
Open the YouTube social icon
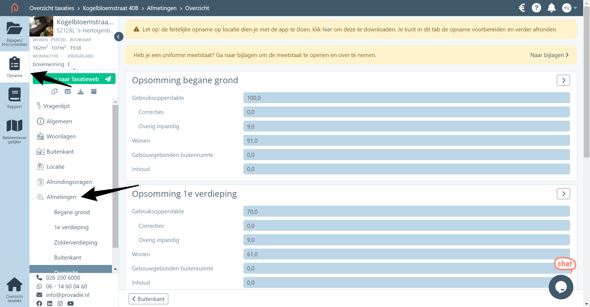[70, 303]
